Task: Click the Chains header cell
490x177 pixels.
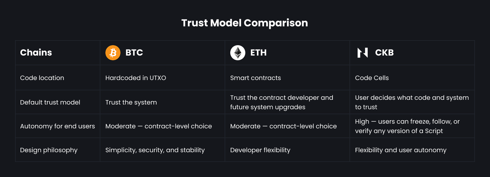Action: tap(58, 53)
